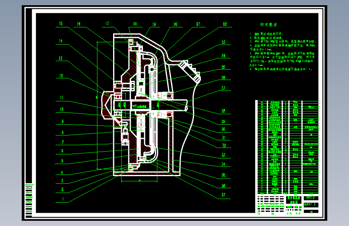349x226 pixels.
Task: Click callout number 23
Action: [223, 42]
